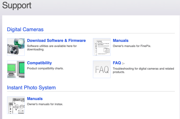
Task: Click the FinePix owner's manual cover thumbnail
Action: 102,47
